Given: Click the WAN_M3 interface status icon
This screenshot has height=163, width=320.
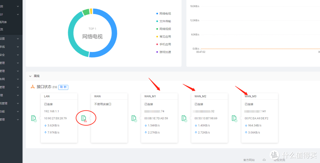Looking at the screenshot, I should [x=234, y=118].
